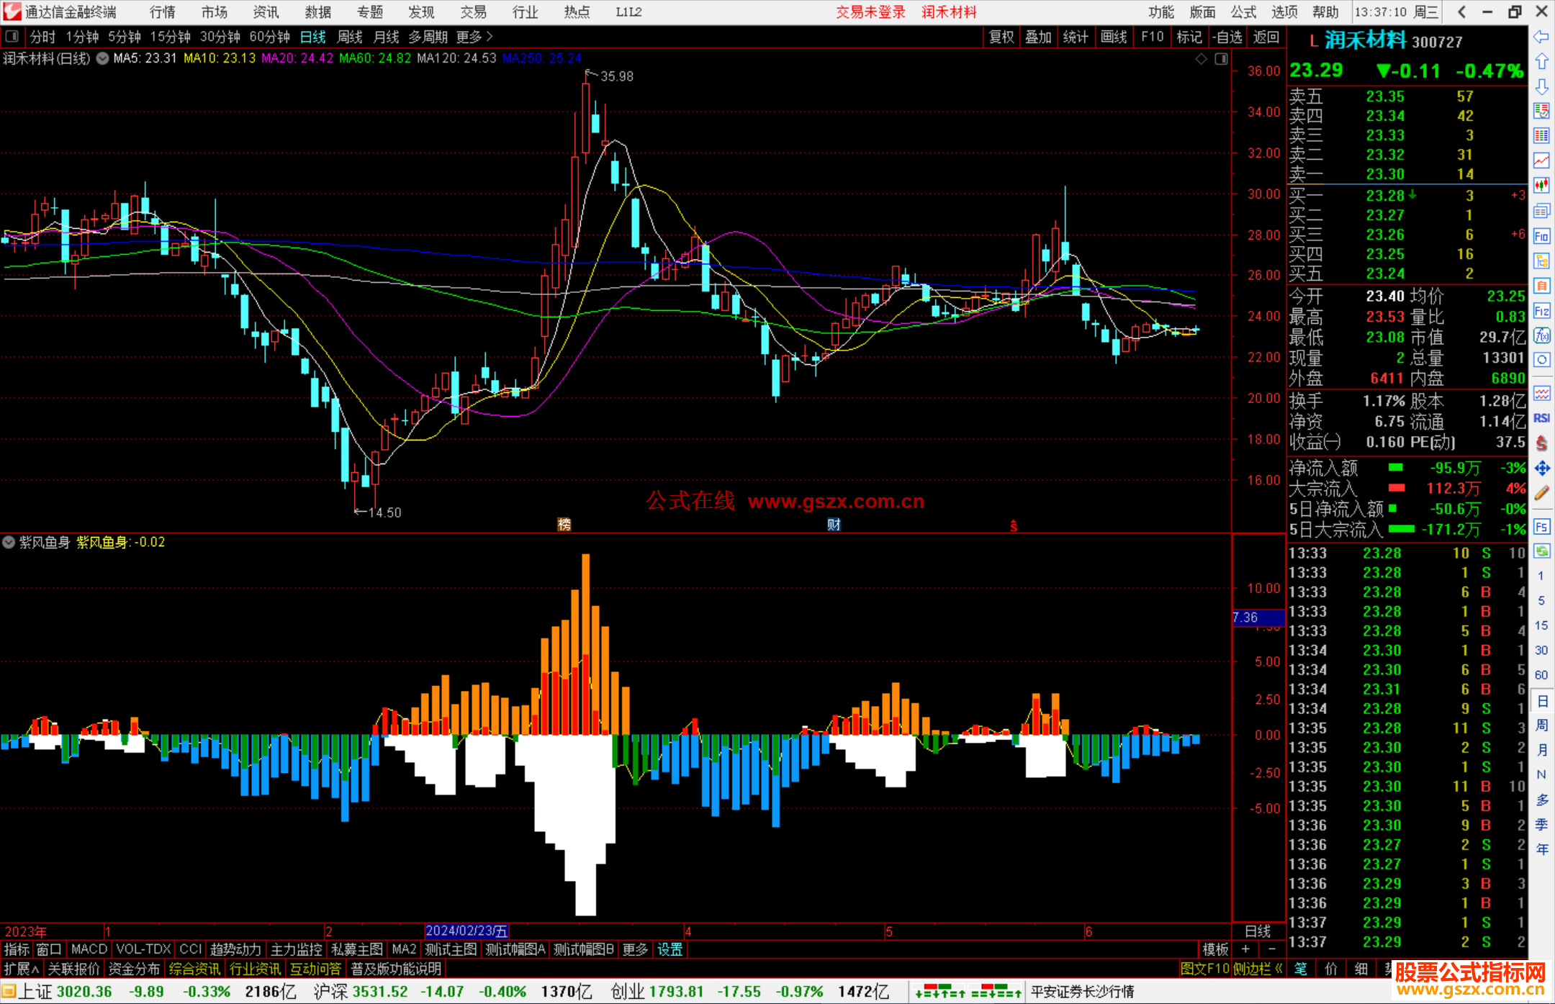Click the RSI indicator icon in right sidebar
This screenshot has height=1004, width=1555.
tap(1541, 418)
